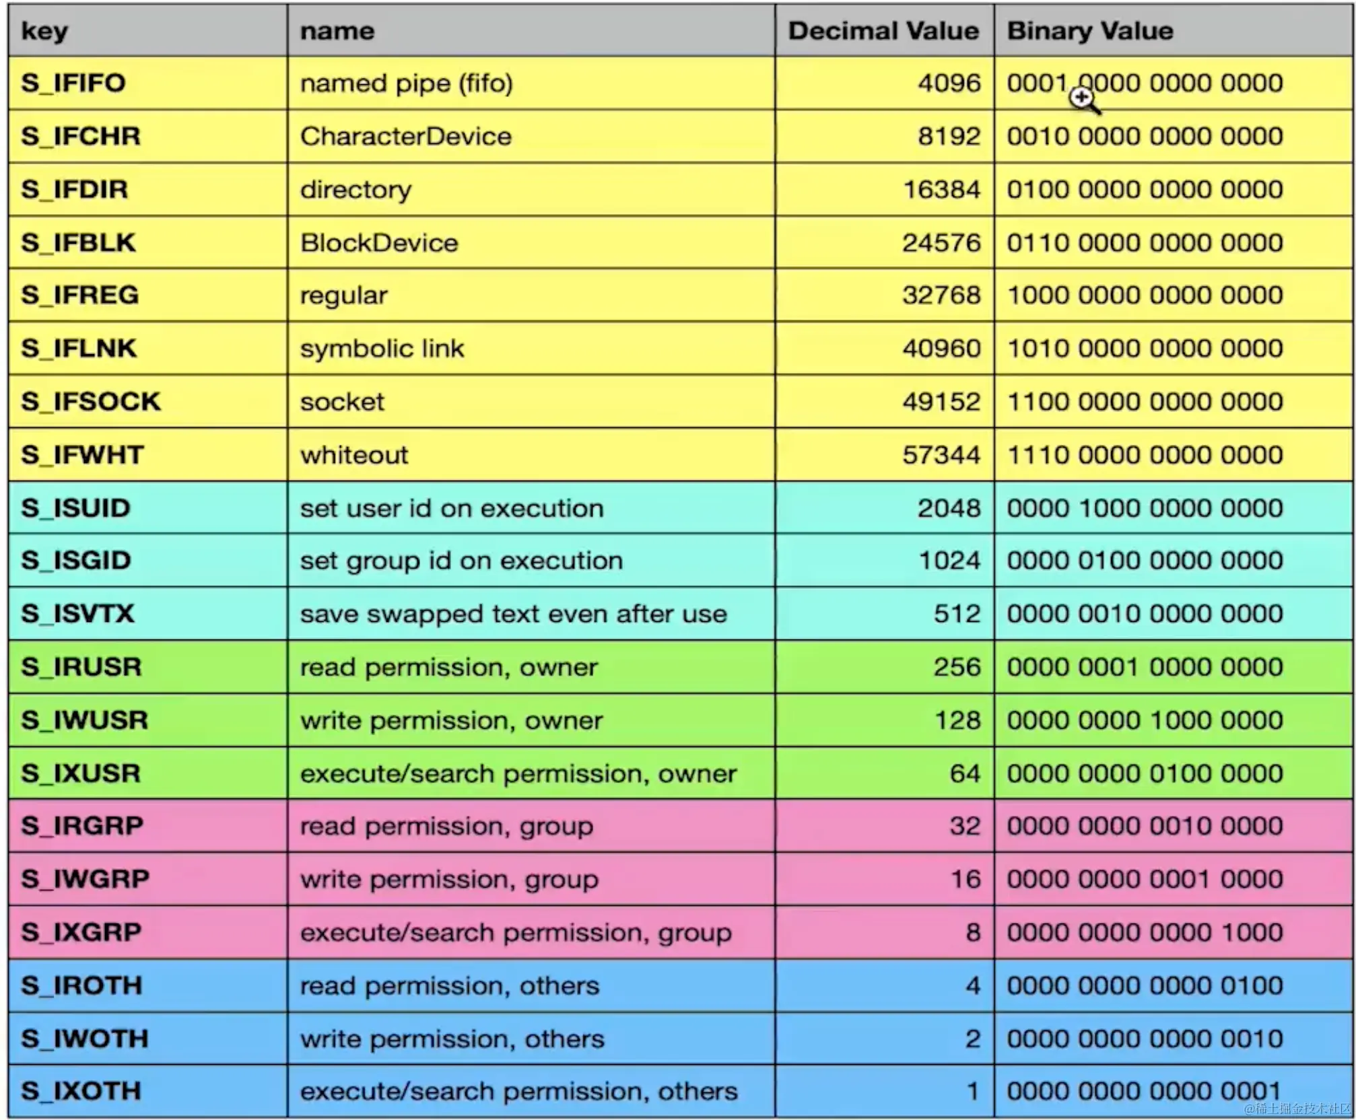This screenshot has height=1120, width=1356.
Task: Click 'write permission, group' cell
Action: click(x=449, y=879)
